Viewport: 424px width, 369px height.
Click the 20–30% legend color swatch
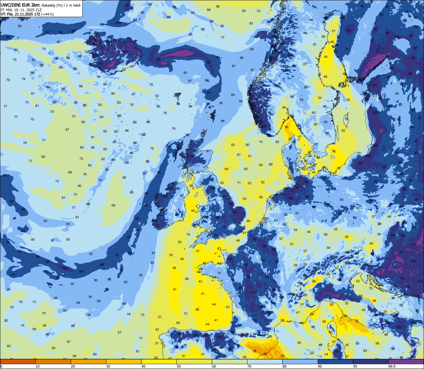(88, 361)
